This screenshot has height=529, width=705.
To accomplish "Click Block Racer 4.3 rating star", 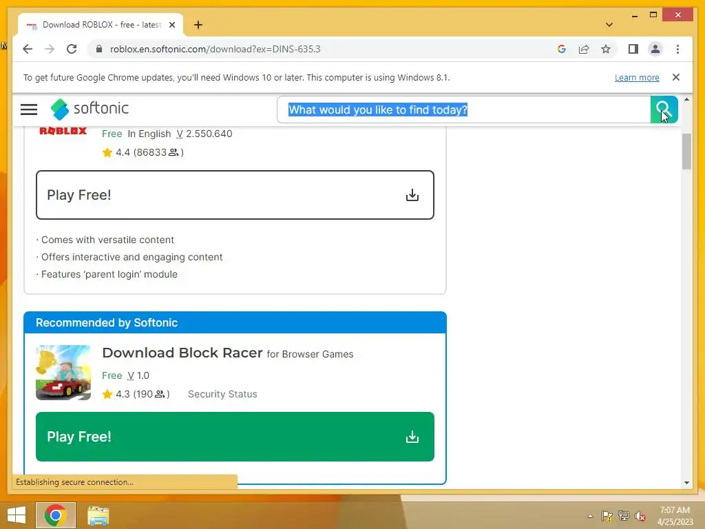I will [x=107, y=394].
